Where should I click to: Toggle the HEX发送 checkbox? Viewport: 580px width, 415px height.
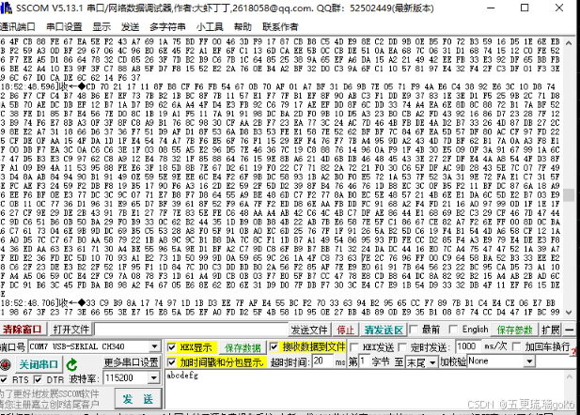(354, 347)
